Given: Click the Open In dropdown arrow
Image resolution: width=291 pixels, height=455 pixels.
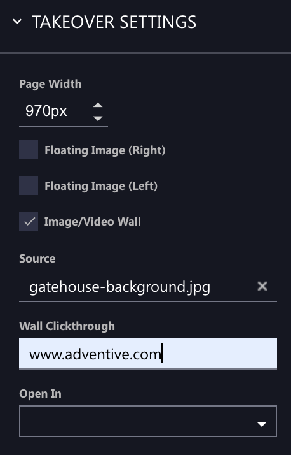Looking at the screenshot, I should pos(262,424).
